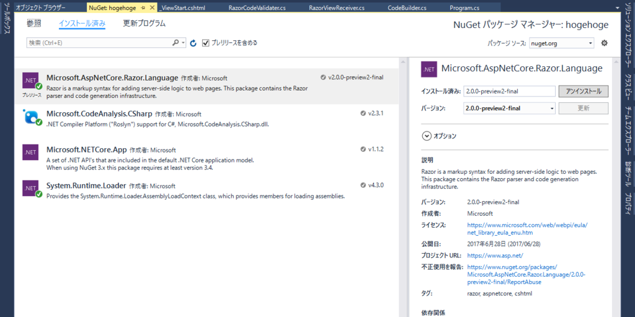Open the チーム エクスプローラー side tab
635x317 pixels.
628,130
